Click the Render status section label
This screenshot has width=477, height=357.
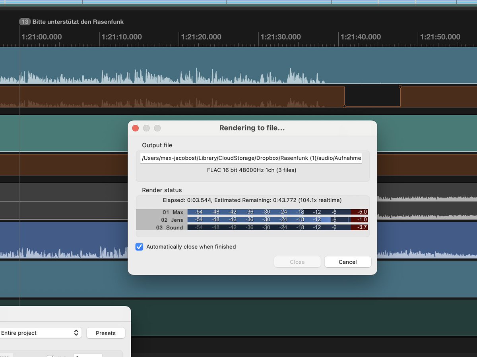[x=162, y=190]
